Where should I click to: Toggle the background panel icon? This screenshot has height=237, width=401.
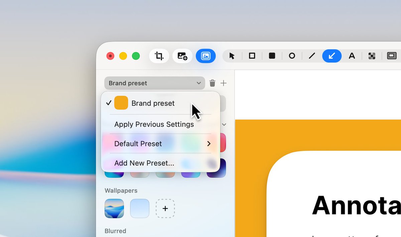coord(206,56)
